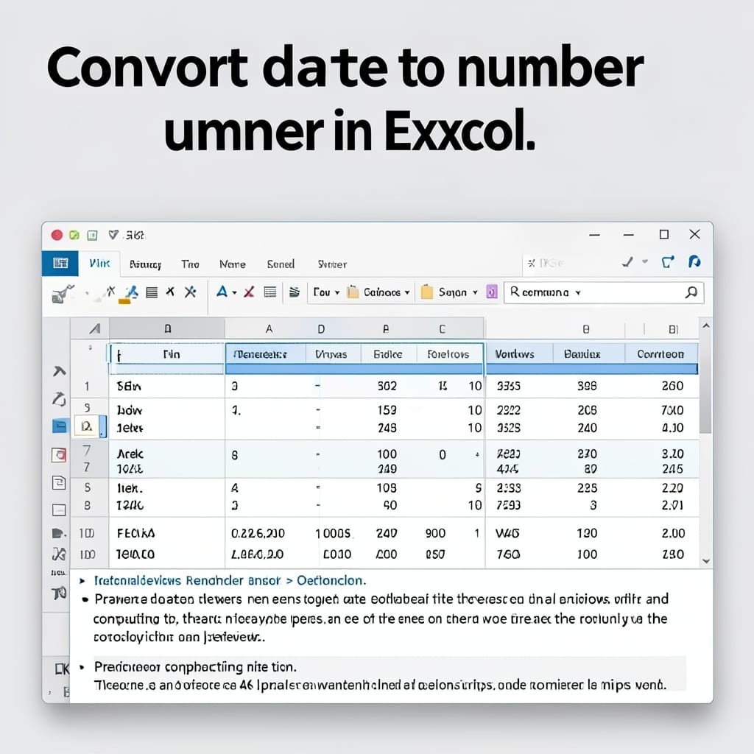
Task: Open the Tno tab
Action: pos(190,264)
